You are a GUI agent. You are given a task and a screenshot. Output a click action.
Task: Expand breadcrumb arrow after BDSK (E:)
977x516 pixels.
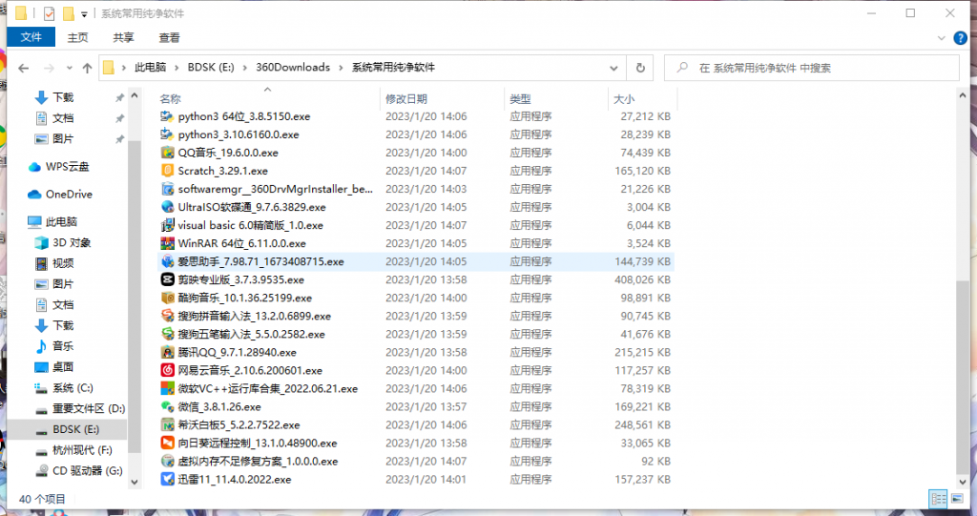click(x=245, y=68)
